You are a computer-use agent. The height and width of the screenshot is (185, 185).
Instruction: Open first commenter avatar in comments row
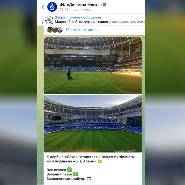pyautogui.click(x=50, y=30)
